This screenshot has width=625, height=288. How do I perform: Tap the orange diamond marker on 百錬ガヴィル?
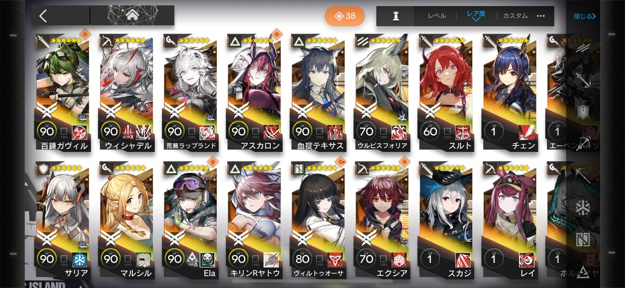click(x=85, y=35)
